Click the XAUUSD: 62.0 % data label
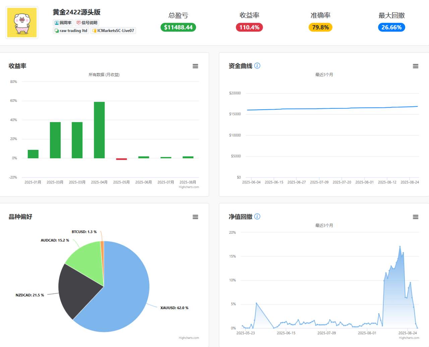The image size is (429, 347). pyautogui.click(x=174, y=308)
